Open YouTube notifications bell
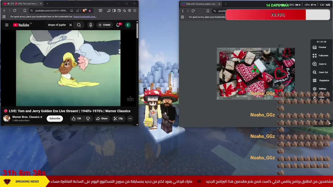 pos(118,25)
